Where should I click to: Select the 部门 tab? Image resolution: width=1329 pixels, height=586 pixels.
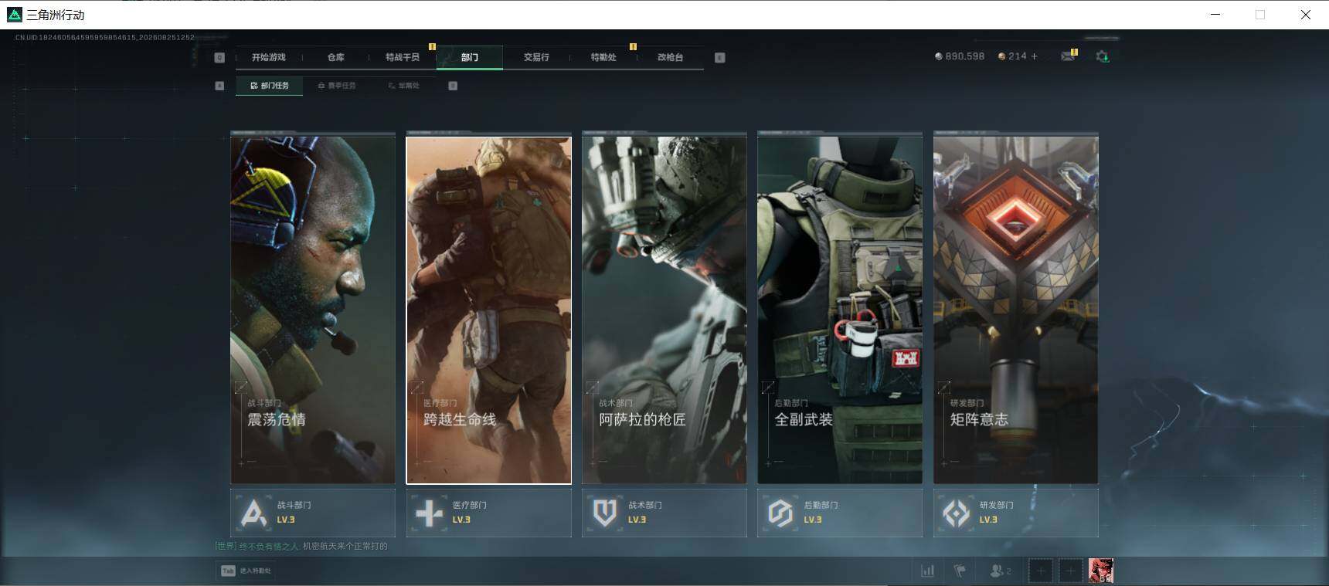[470, 57]
